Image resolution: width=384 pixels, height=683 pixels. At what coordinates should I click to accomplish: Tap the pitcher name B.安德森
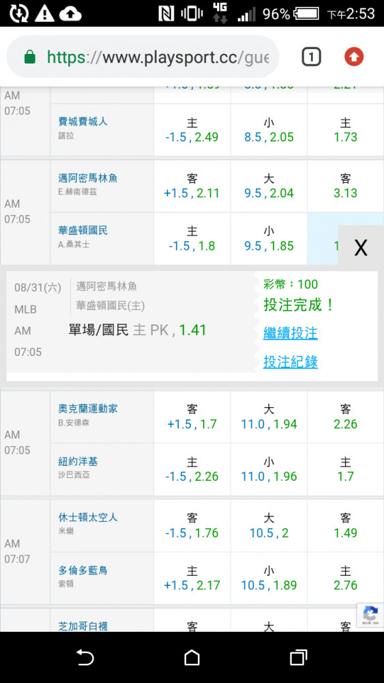[x=74, y=423]
